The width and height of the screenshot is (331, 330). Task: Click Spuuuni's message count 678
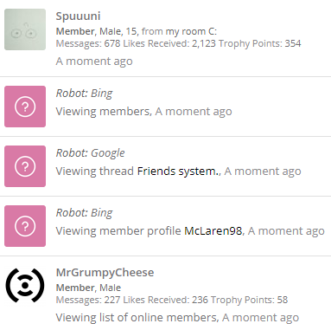click(x=112, y=43)
